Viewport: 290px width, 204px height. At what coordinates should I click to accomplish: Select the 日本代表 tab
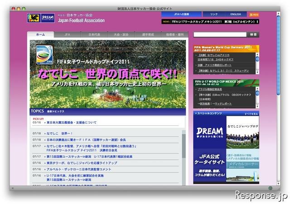click(94, 34)
